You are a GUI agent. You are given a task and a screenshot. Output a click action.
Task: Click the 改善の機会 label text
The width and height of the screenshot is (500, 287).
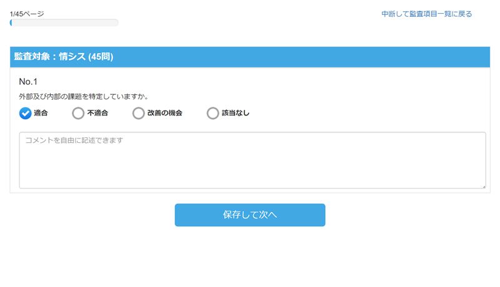pos(164,113)
